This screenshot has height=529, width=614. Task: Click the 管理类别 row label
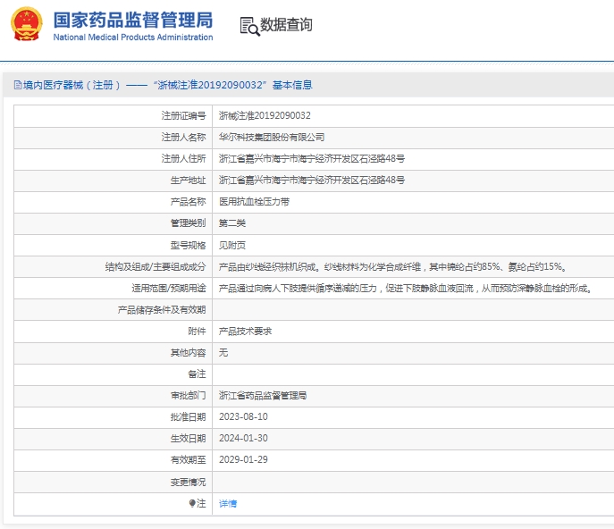point(188,223)
